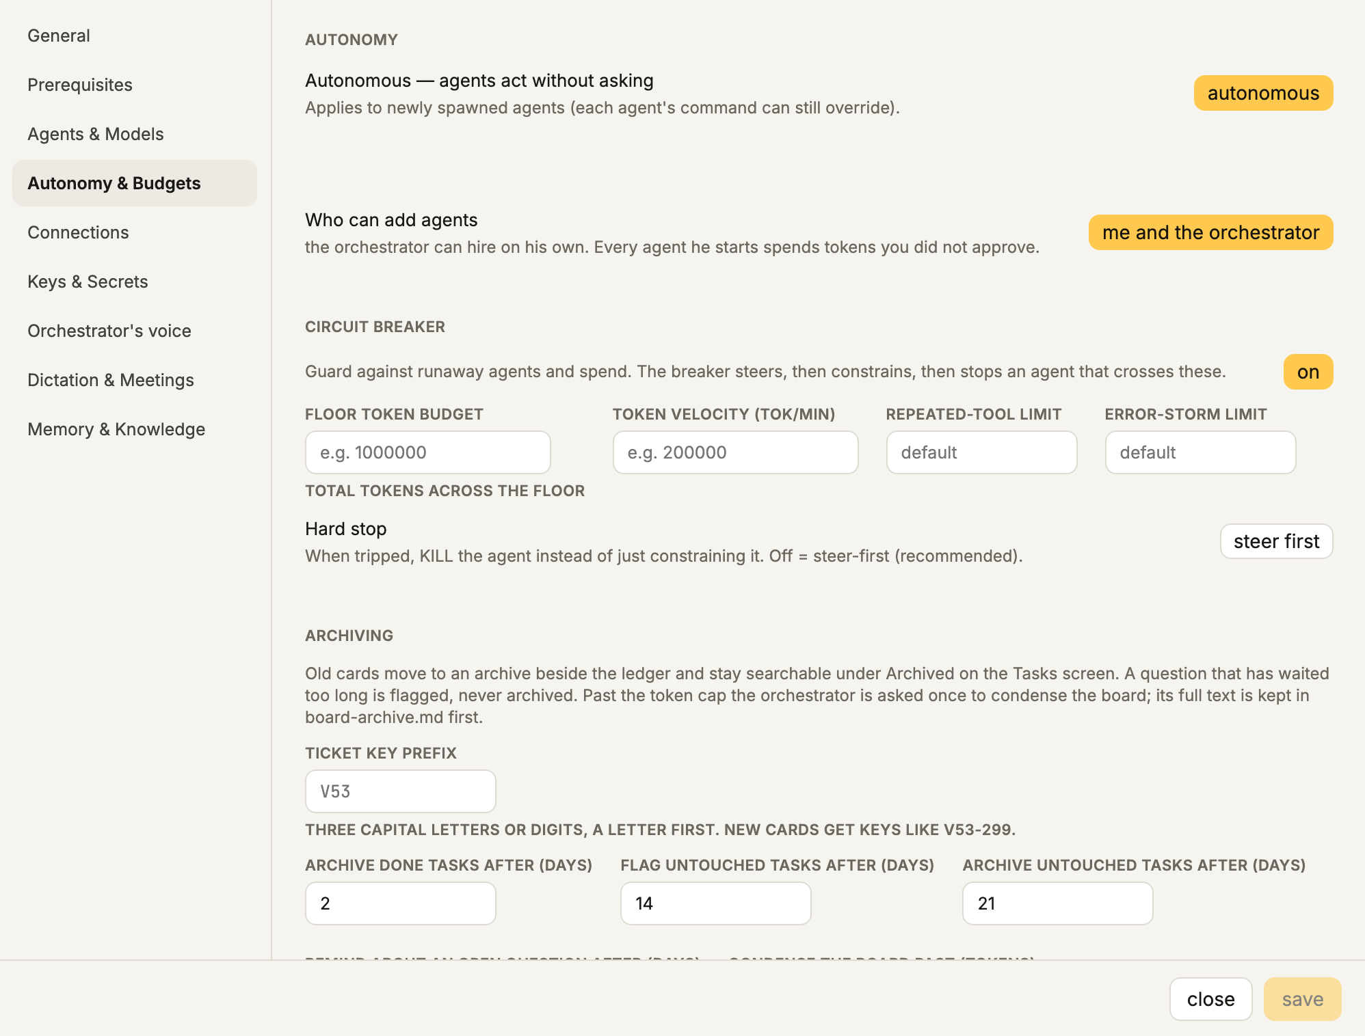Focus the Error-Storm Limit field
This screenshot has width=1365, height=1036.
(x=1201, y=452)
